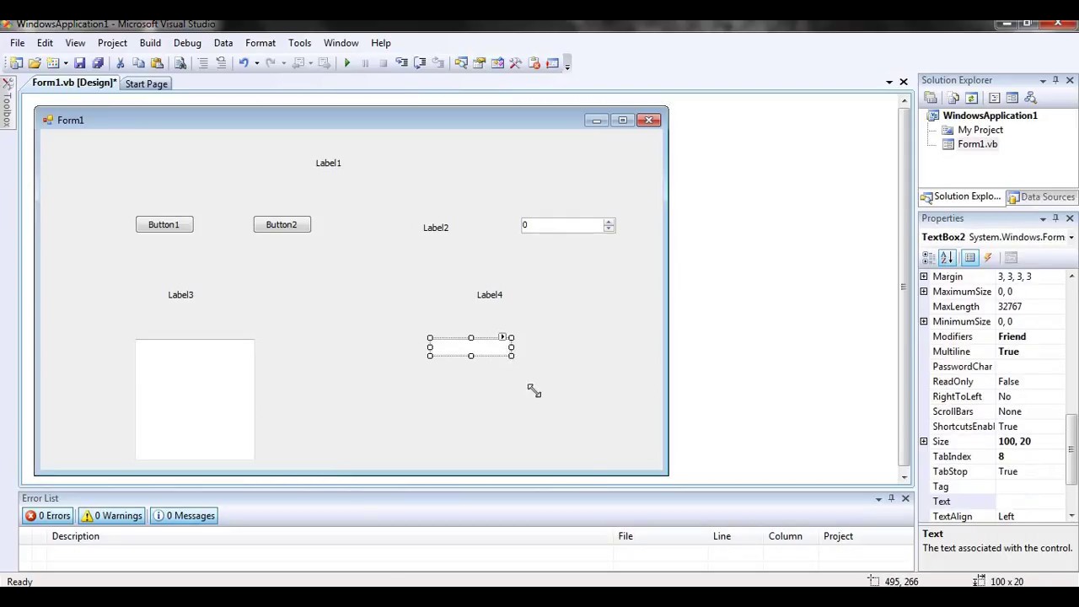Expand the MinimumSize property
Viewport: 1079px width, 607px height.
pyautogui.click(x=924, y=321)
